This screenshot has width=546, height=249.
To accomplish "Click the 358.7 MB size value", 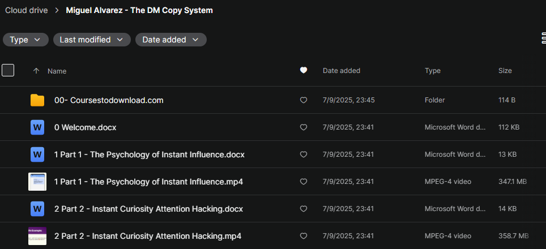I will click(x=514, y=236).
